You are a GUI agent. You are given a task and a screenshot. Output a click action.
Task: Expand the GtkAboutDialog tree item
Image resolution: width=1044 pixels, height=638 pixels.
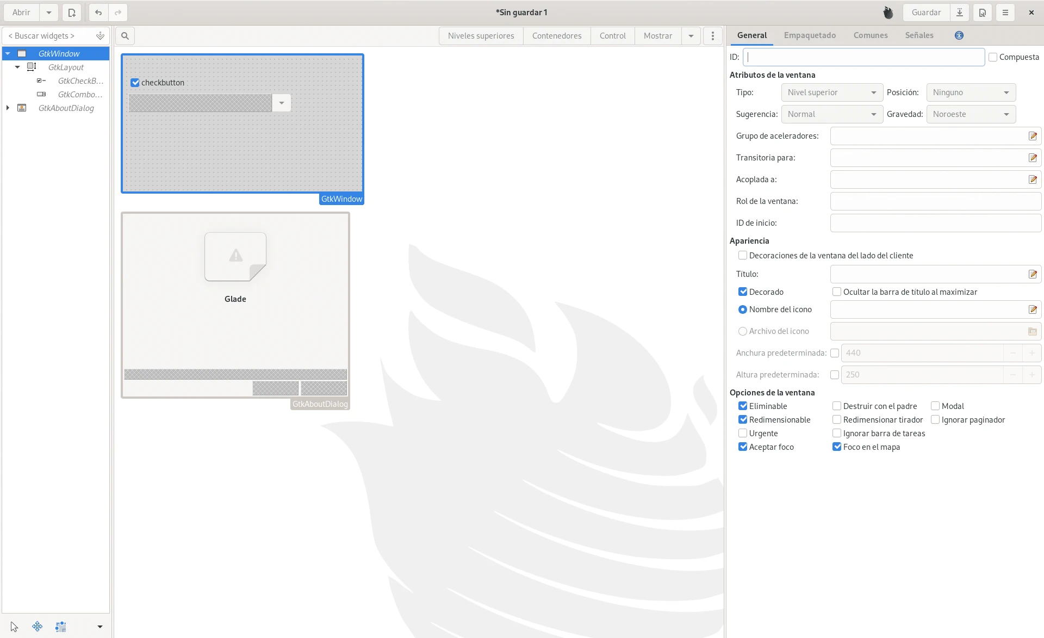coord(8,108)
